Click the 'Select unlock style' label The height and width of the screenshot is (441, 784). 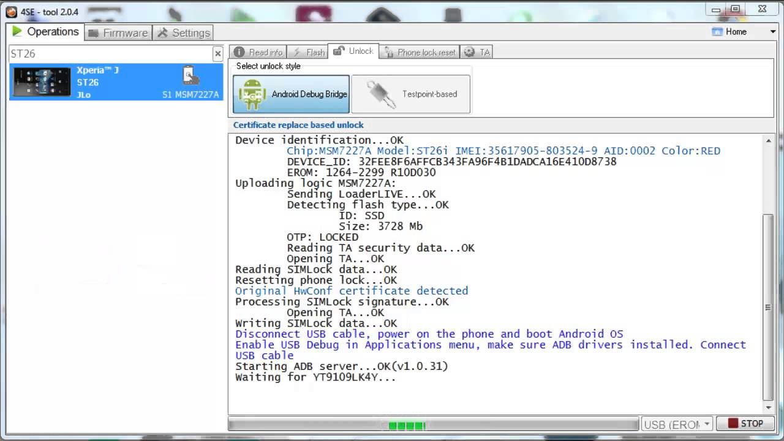tap(268, 66)
